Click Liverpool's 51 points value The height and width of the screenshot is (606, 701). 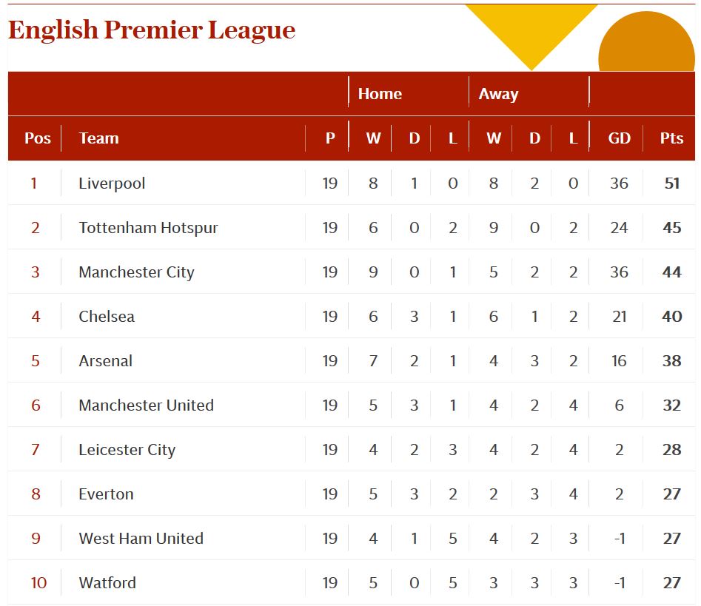[671, 184]
